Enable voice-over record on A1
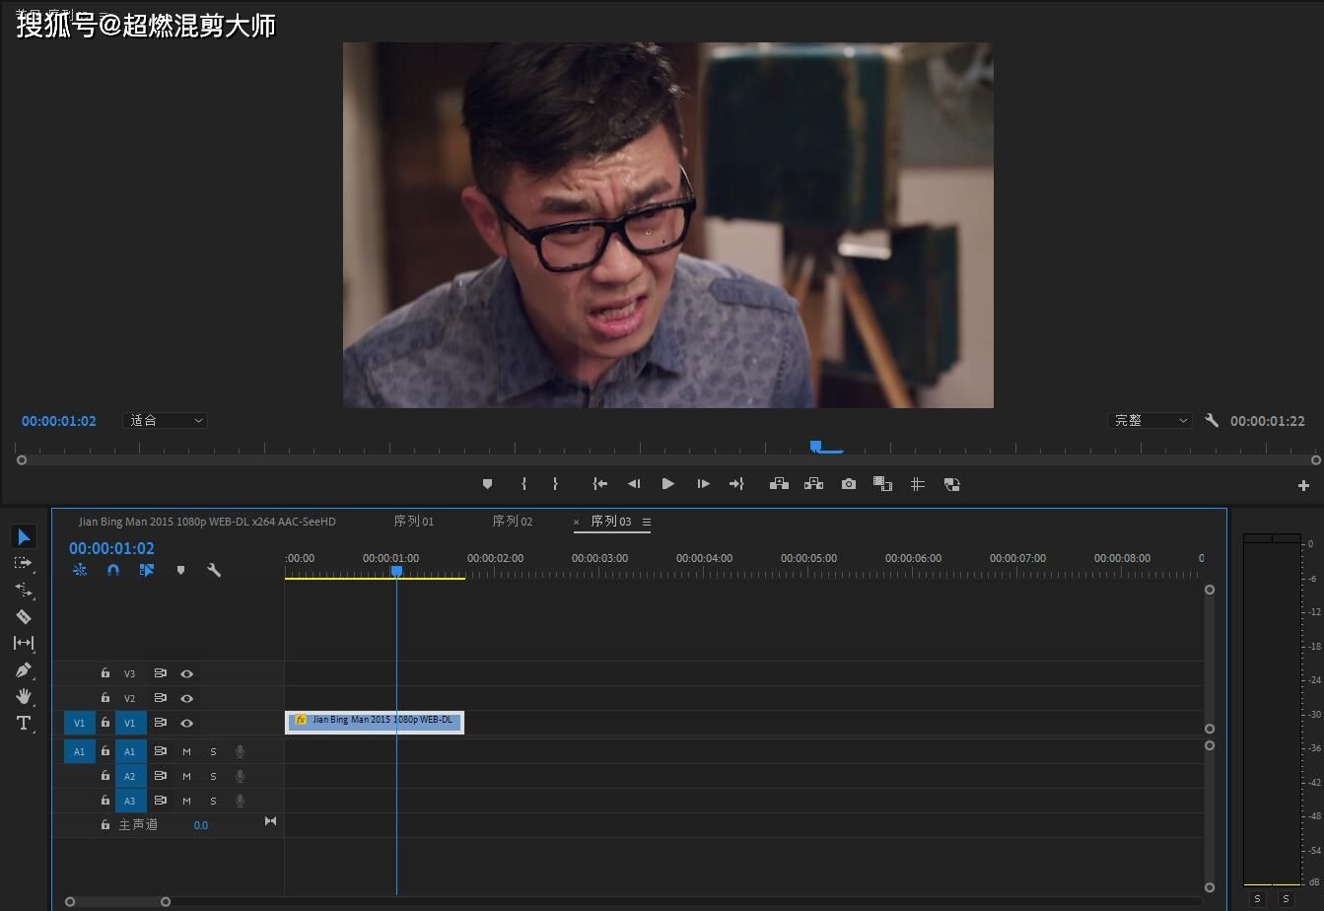The height and width of the screenshot is (911, 1324). 240,751
